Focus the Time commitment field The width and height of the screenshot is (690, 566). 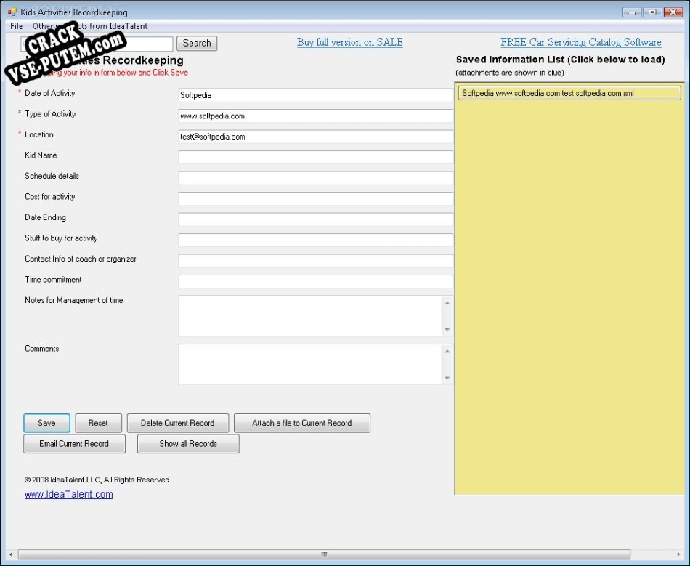[315, 281]
